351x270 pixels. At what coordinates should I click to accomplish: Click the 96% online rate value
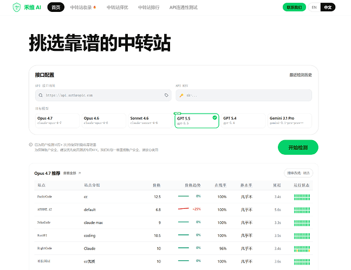[223, 248]
